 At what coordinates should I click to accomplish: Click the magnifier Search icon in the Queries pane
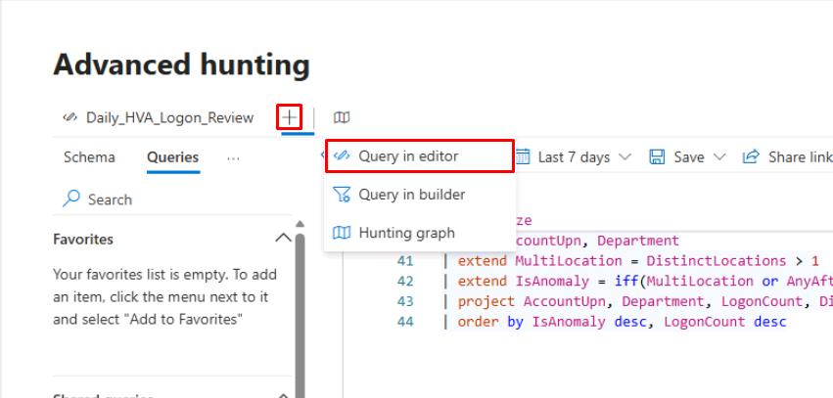pyautogui.click(x=71, y=199)
